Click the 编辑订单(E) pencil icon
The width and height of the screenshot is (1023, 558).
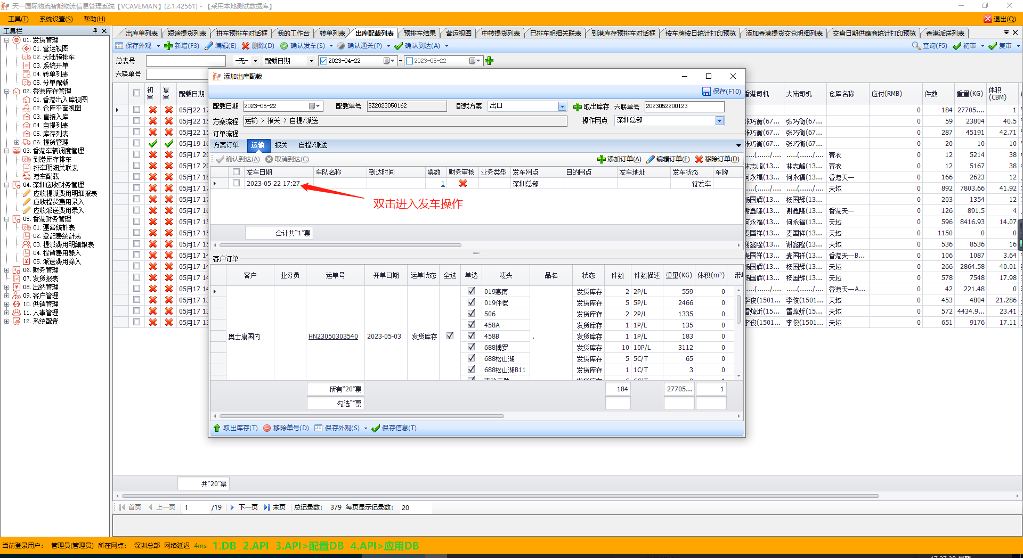[x=651, y=159]
